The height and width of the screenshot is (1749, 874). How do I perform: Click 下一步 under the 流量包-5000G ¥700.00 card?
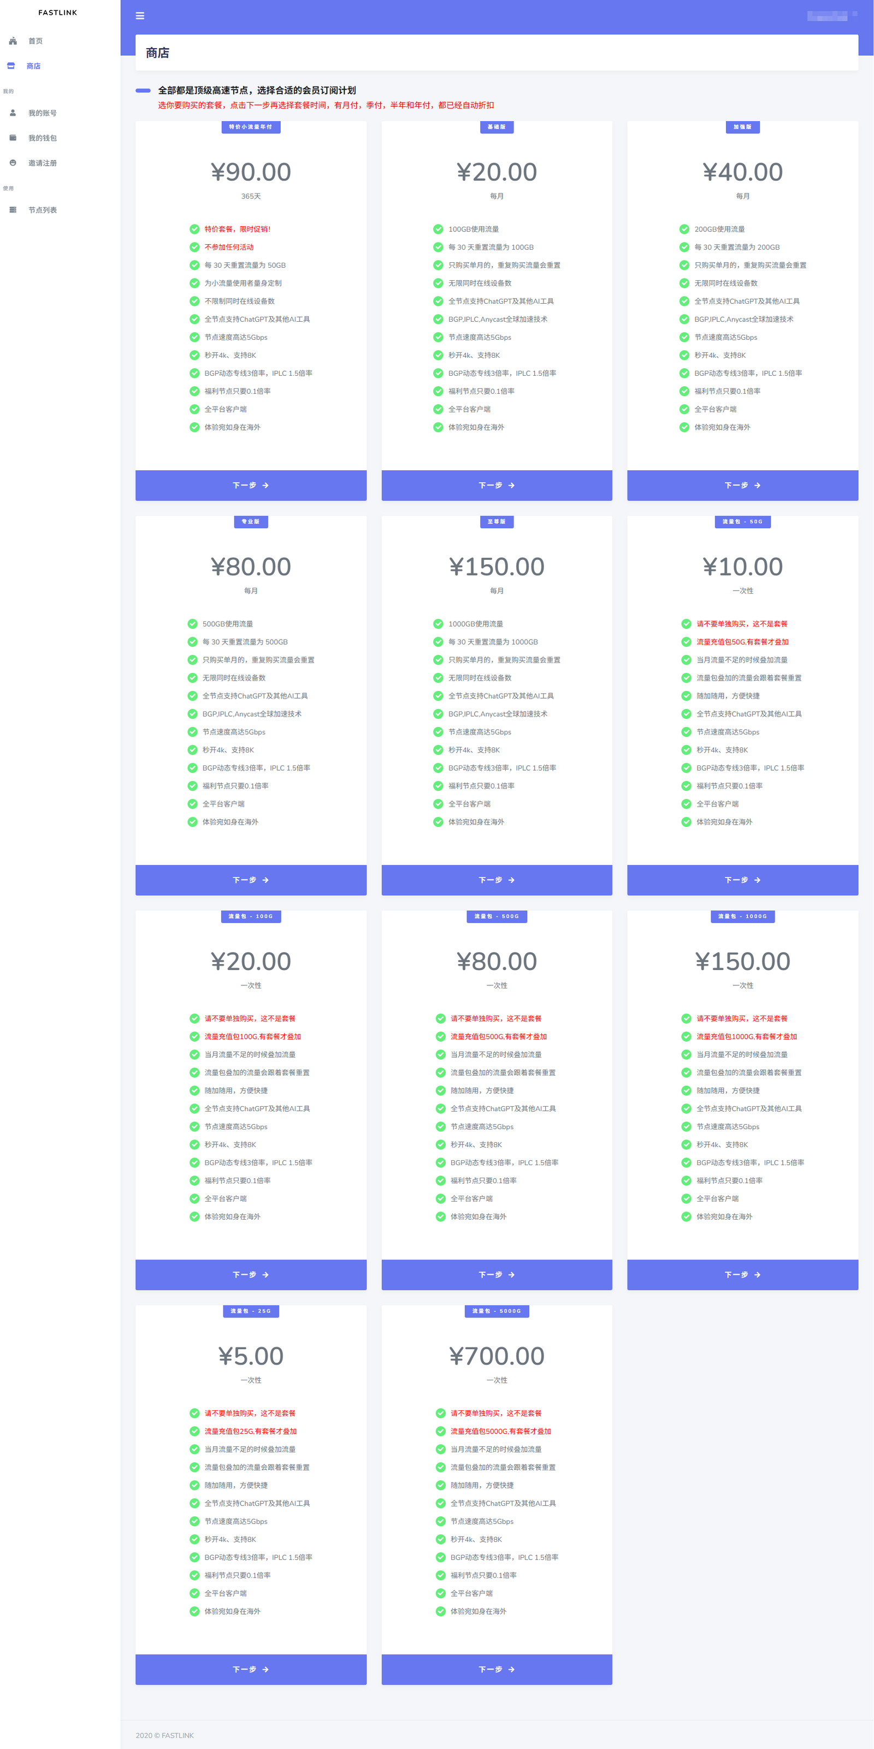497,1669
